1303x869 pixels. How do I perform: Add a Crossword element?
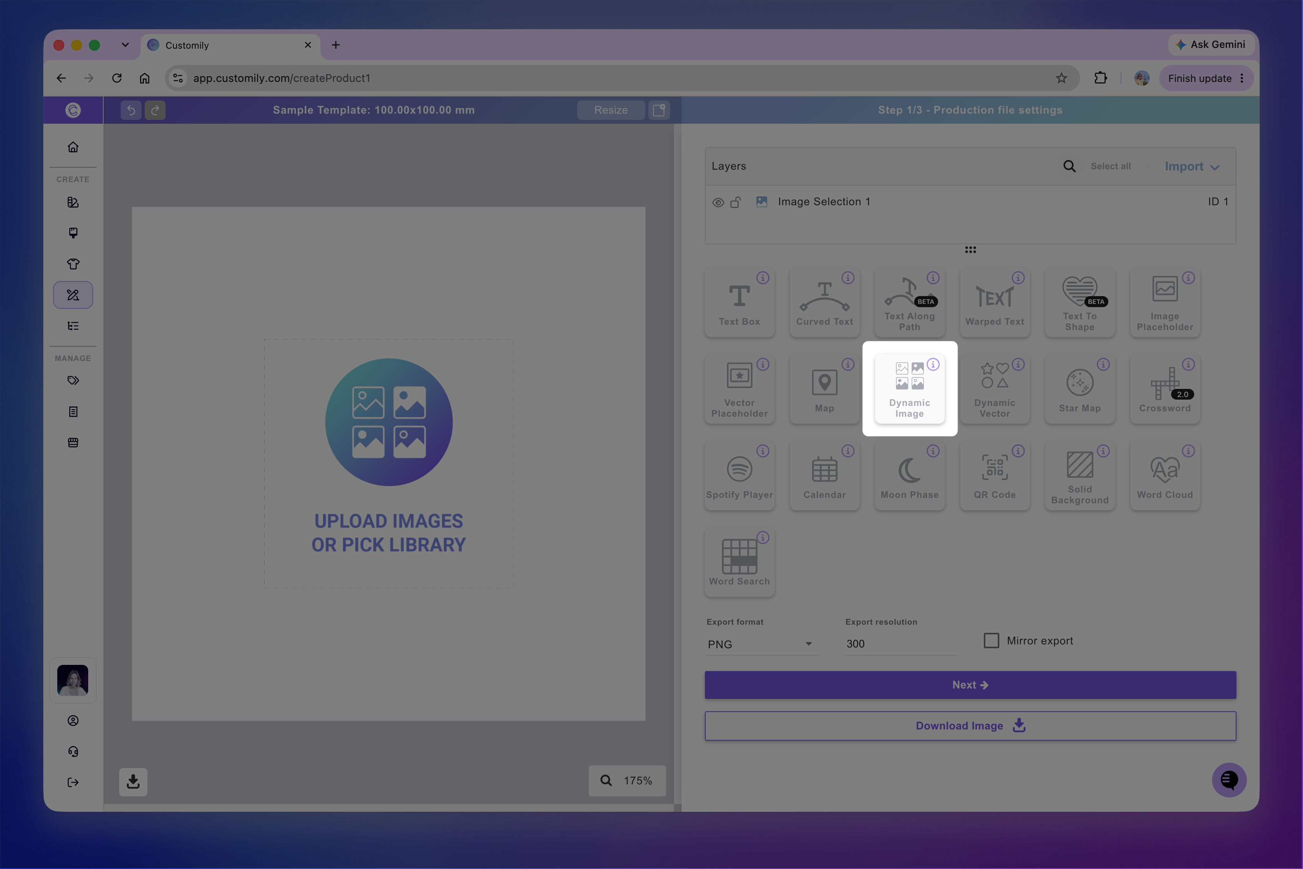coord(1165,388)
